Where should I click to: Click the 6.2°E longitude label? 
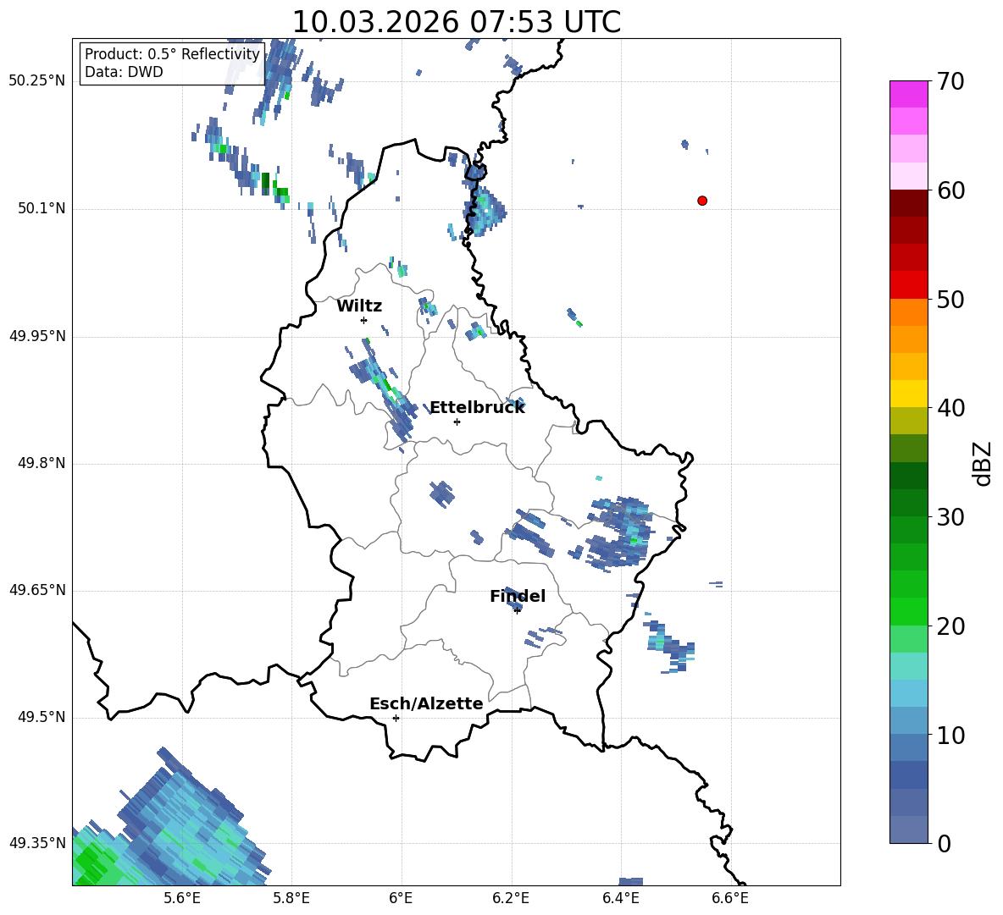[511, 898]
